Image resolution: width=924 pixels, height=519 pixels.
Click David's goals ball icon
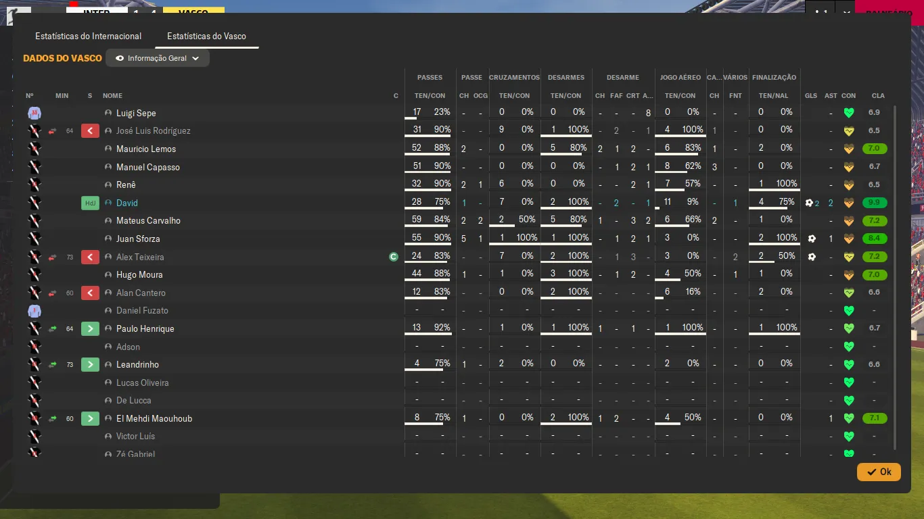pos(809,203)
